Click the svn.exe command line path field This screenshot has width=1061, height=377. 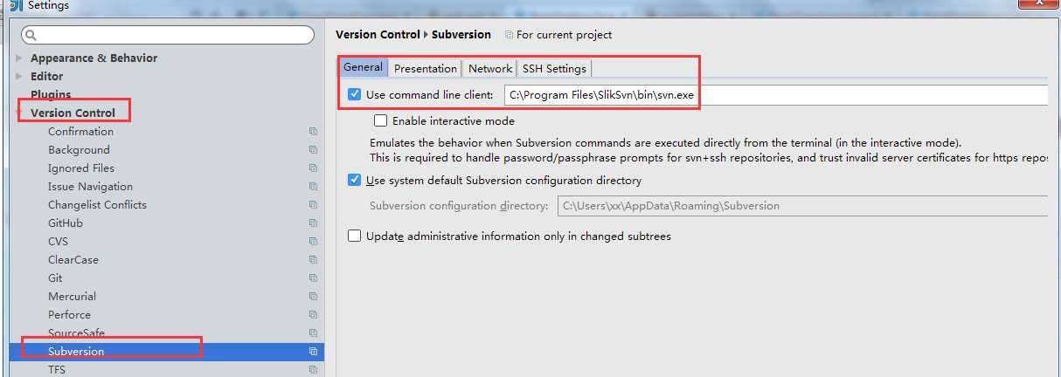[776, 94]
